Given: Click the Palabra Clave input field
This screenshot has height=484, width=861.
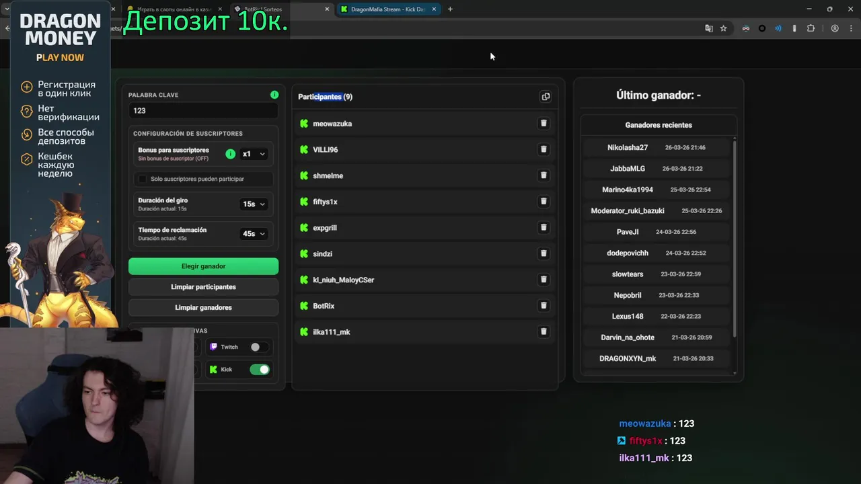Looking at the screenshot, I should (203, 111).
